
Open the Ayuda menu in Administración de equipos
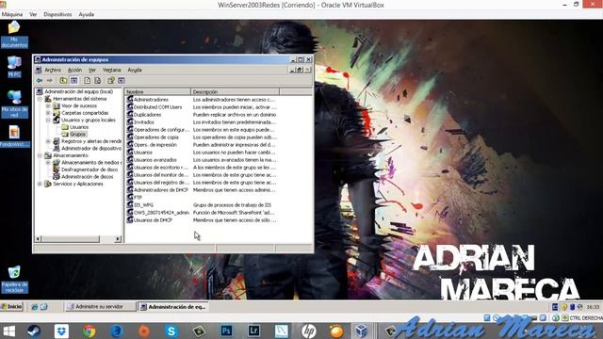pos(135,70)
